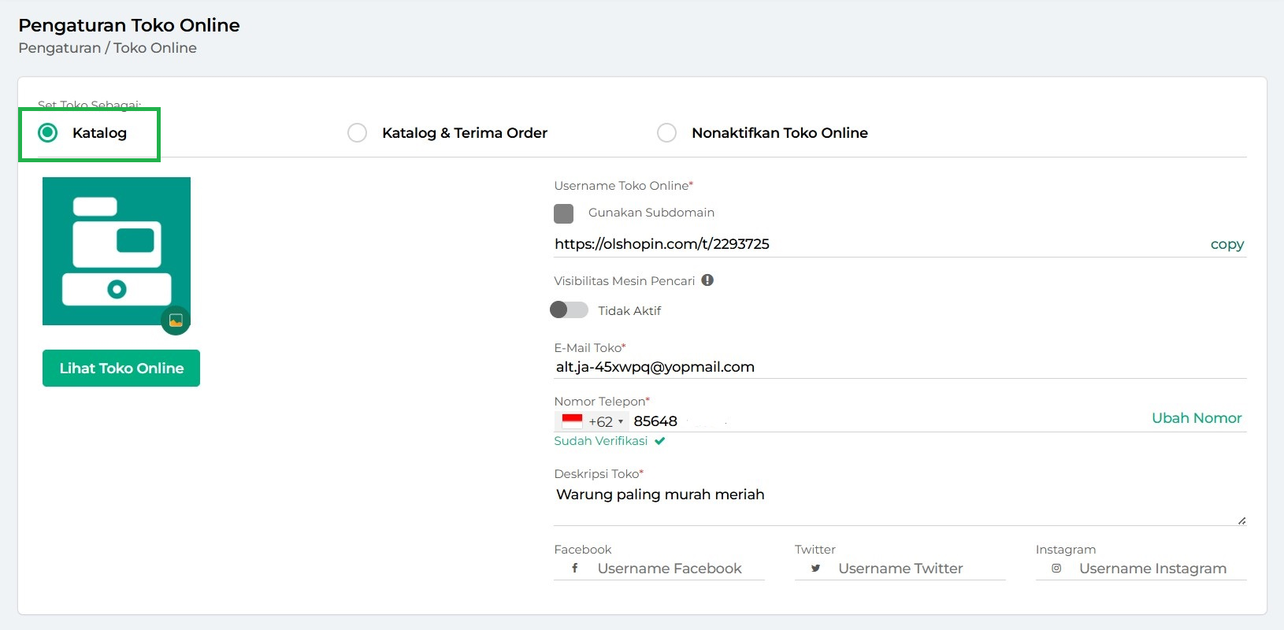1284x630 pixels.
Task: Click the Facebook icon in the username field
Action: point(575,568)
